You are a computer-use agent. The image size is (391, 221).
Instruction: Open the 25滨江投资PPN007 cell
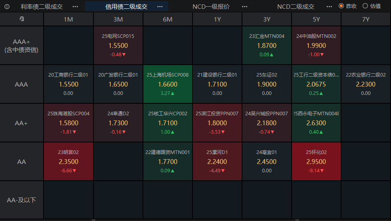pyautogui.click(x=217, y=123)
